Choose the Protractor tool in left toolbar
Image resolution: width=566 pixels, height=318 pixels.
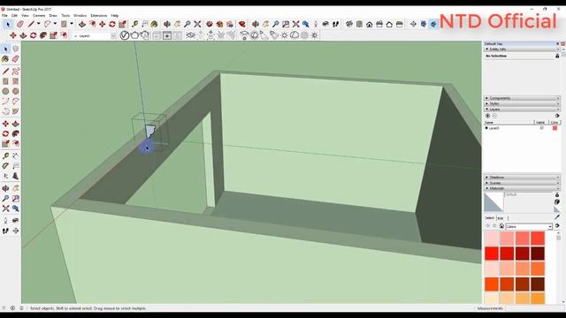pyautogui.click(x=5, y=166)
